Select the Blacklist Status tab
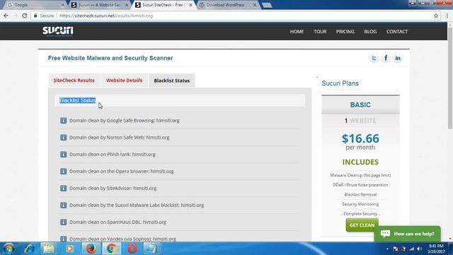Image resolution: width=453 pixels, height=255 pixels. (x=172, y=81)
